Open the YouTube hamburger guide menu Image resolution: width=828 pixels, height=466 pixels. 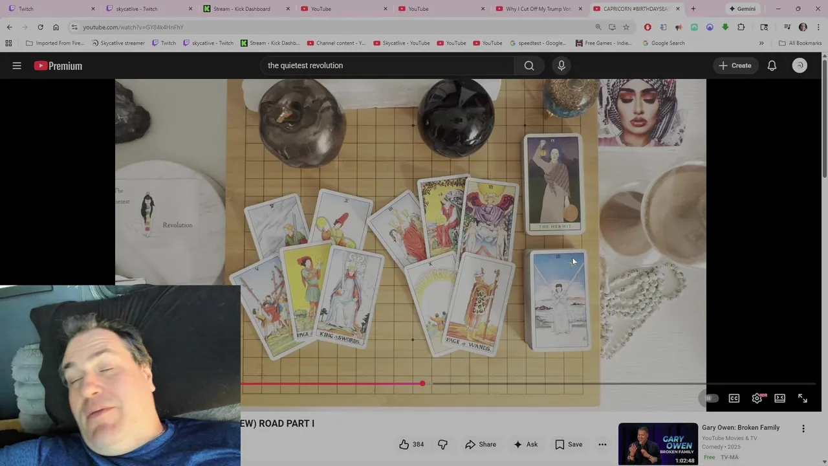coord(17,65)
